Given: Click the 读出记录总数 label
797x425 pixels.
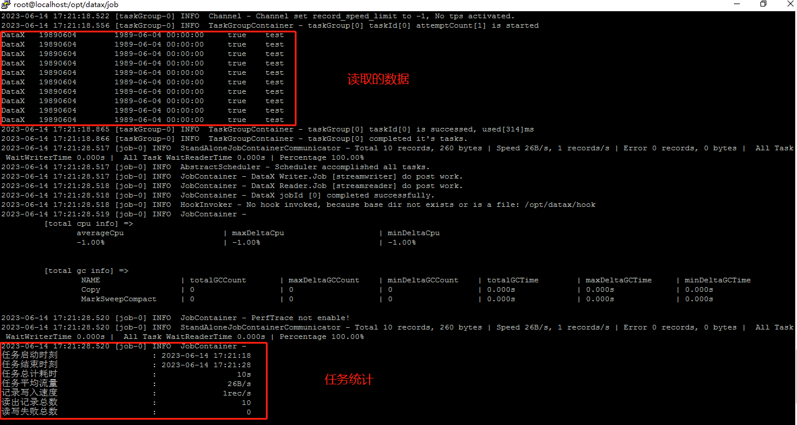Looking at the screenshot, I should (29, 403).
